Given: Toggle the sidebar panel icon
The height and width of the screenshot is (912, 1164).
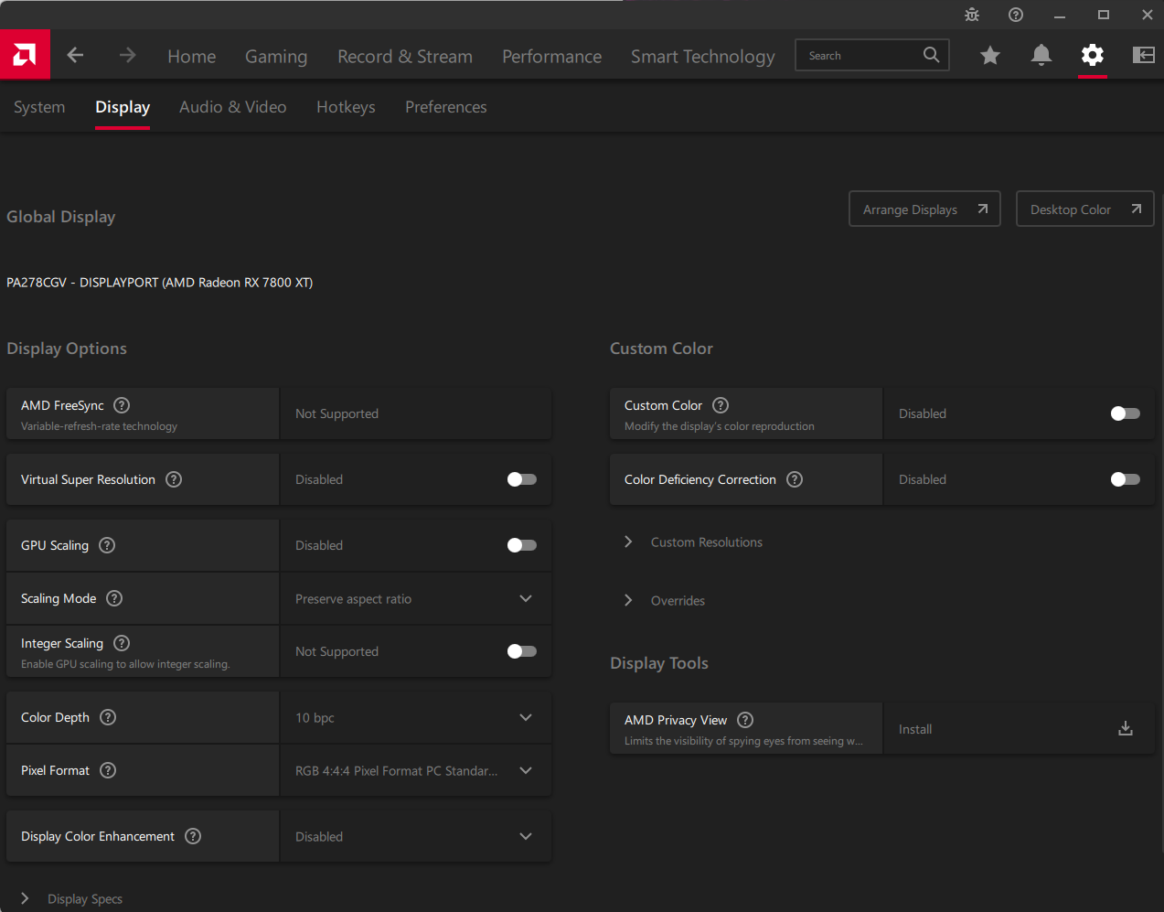Looking at the screenshot, I should point(1143,55).
